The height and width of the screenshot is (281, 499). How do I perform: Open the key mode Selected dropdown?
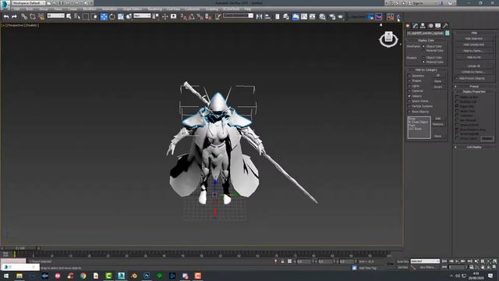425,261
